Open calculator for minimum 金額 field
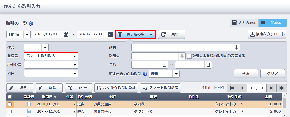This screenshot has width=290, height=117. (165, 65)
